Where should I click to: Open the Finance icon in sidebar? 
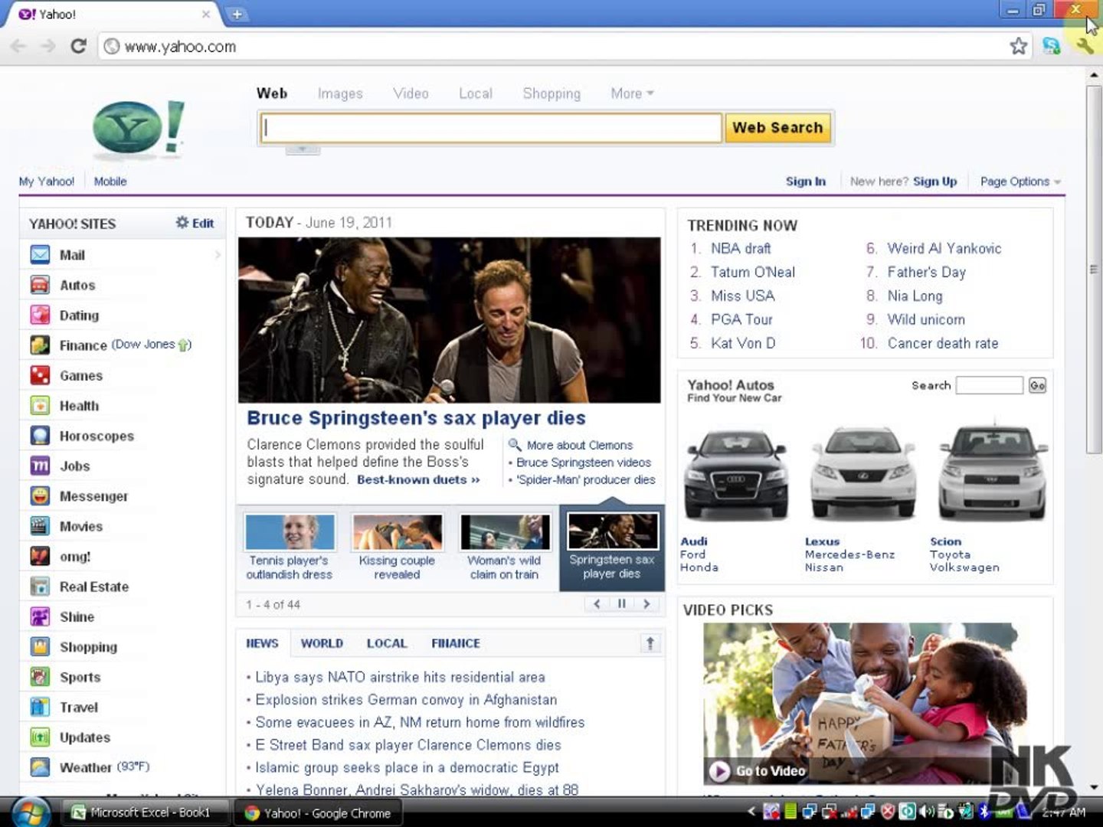40,345
